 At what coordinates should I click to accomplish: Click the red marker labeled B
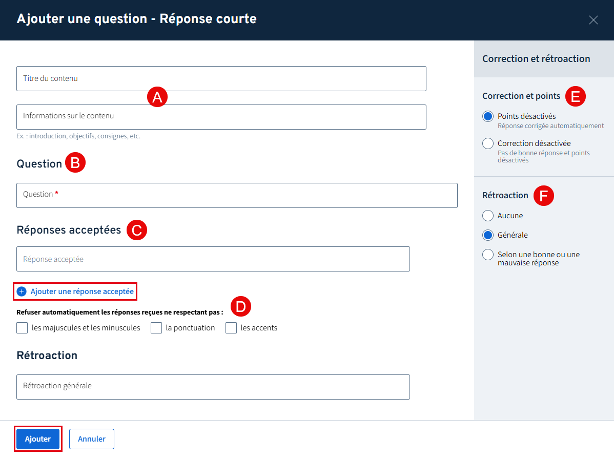[x=75, y=163]
